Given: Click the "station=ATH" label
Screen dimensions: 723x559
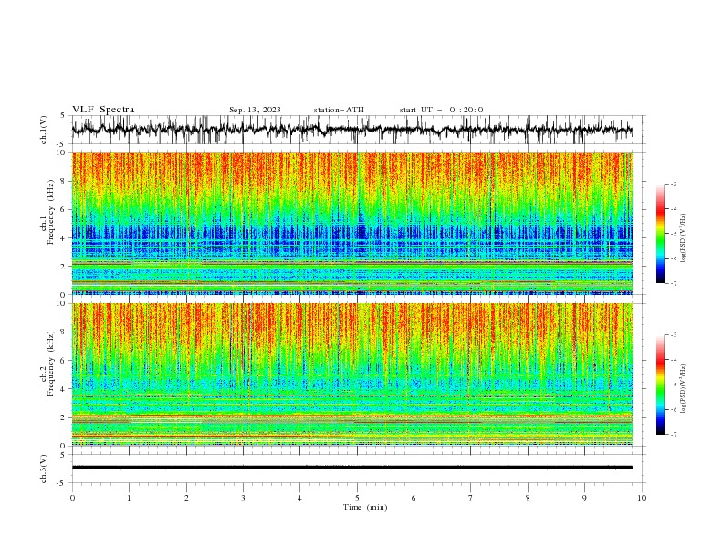Looking at the screenshot, I should point(339,110).
